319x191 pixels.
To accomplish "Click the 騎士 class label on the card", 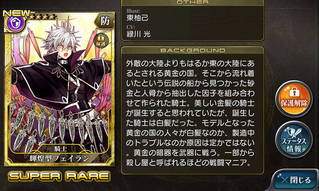I will tap(61, 149).
